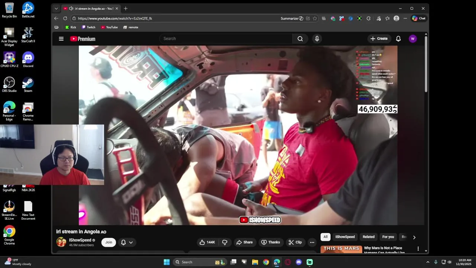Add this page to favorites star
Image resolution: width=476 pixels, height=268 pixels.
(315, 18)
